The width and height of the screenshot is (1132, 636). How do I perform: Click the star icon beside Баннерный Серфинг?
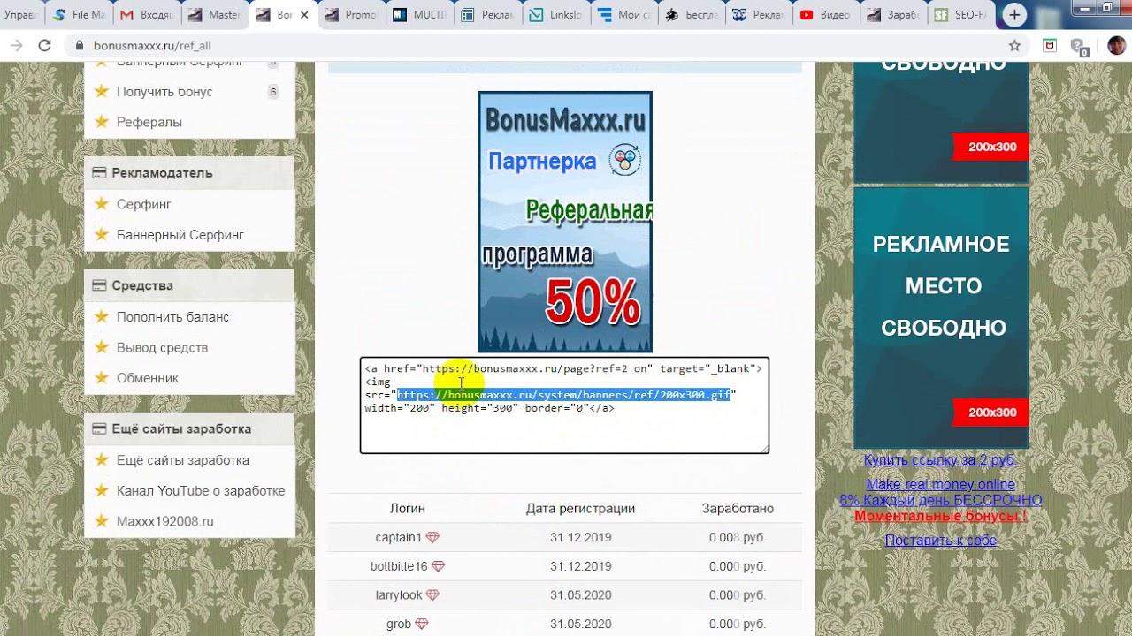coord(102,234)
